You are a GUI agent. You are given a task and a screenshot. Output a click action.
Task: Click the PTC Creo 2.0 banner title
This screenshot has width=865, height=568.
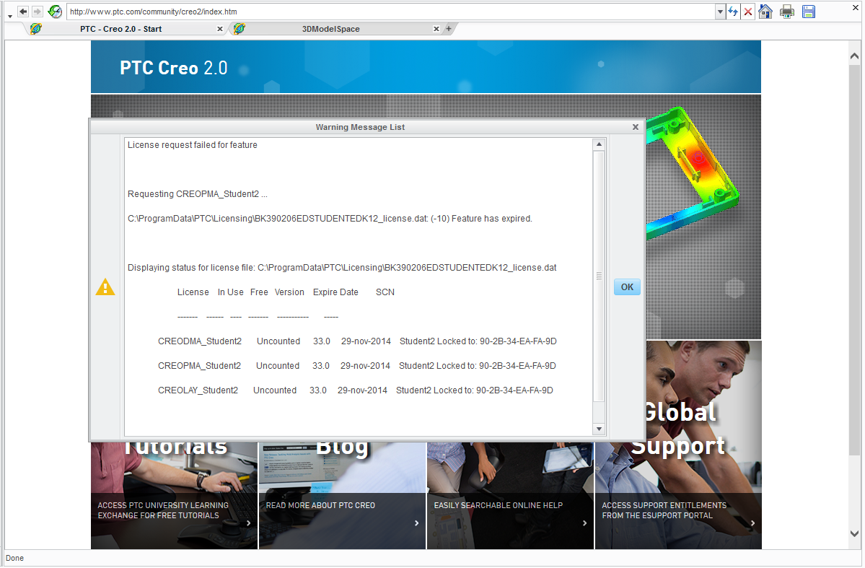(173, 69)
